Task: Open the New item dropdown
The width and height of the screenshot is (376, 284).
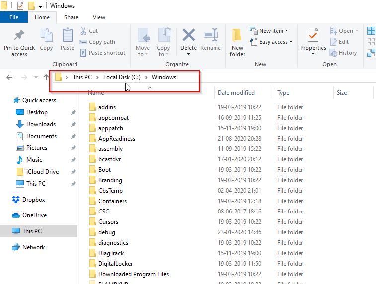Action: 269,31
